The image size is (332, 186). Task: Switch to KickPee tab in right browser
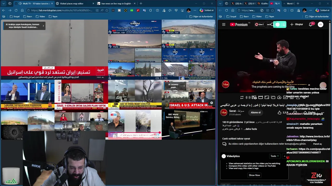tap(262, 4)
